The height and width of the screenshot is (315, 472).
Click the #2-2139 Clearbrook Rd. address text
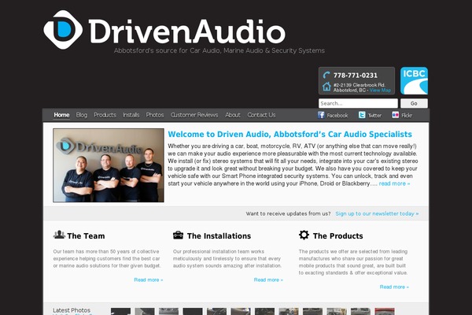click(x=360, y=85)
